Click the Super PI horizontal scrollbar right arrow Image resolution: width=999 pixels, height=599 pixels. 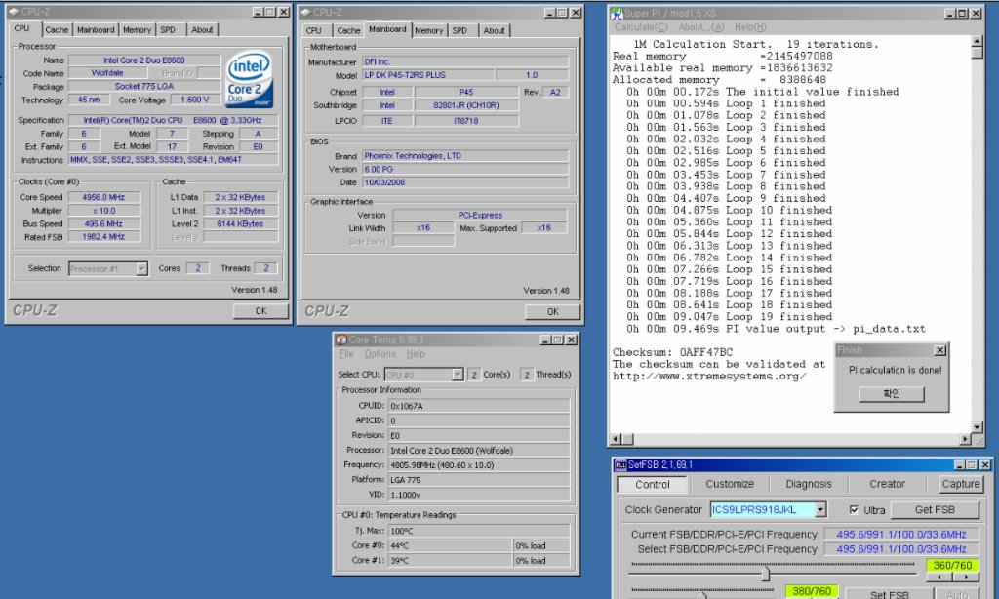pos(966,439)
